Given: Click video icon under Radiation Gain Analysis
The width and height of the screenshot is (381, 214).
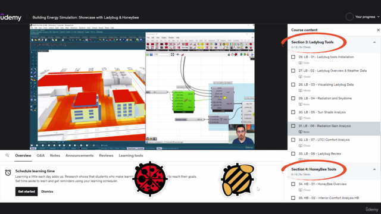Looking at the screenshot, I should pos(300,132).
